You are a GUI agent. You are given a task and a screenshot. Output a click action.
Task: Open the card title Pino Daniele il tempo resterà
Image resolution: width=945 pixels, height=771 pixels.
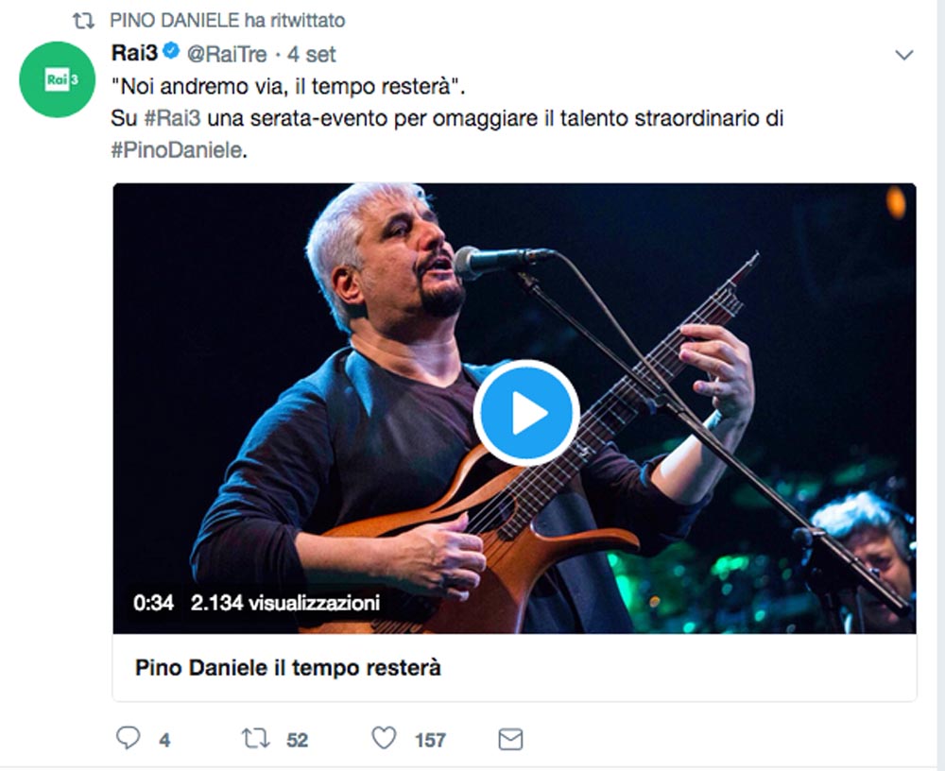(x=288, y=668)
